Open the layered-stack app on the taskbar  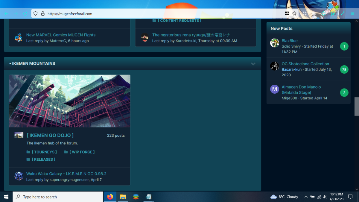pyautogui.click(x=136, y=197)
